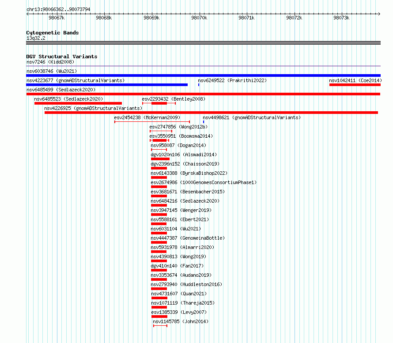Select nsv6485499 (Sedlazeck2020) label
393x343 pixels.
[x=61, y=90]
